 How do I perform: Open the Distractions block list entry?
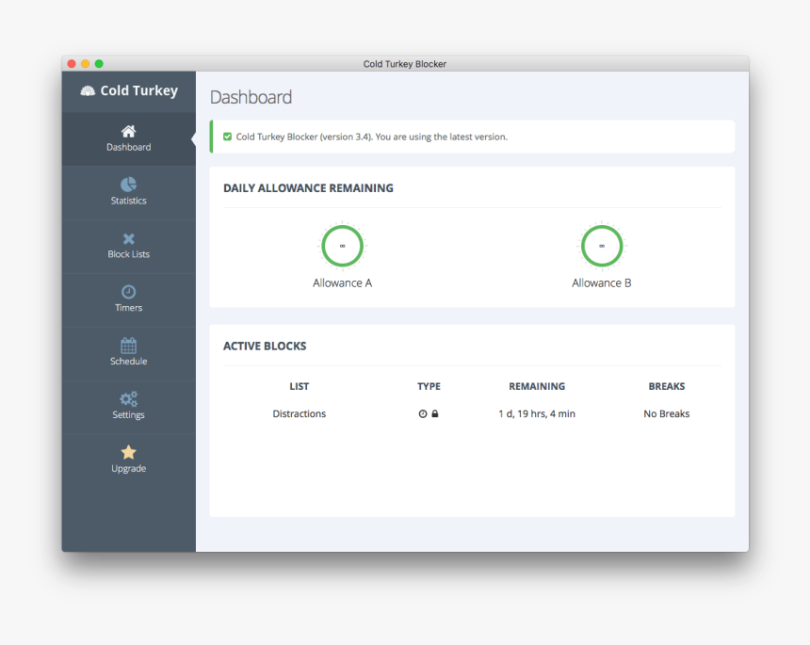pos(299,413)
